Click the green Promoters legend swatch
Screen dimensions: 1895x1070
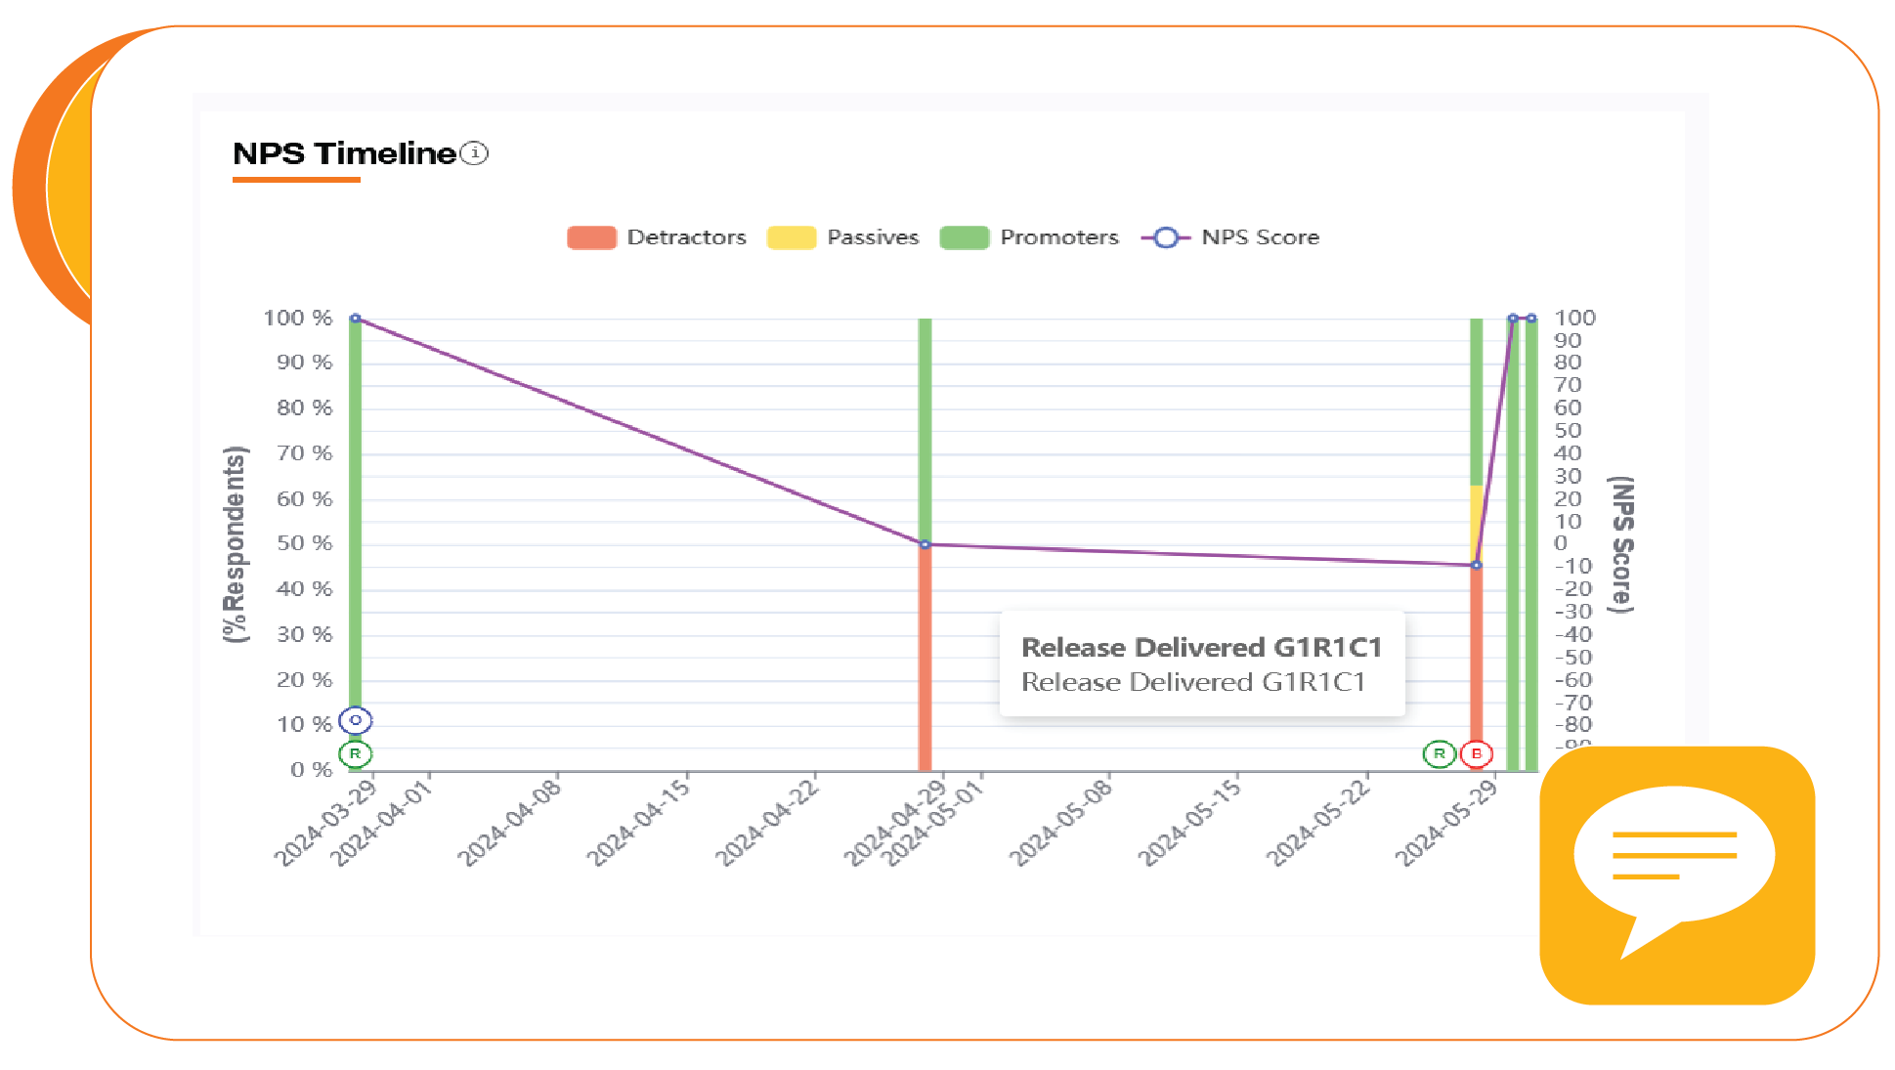point(965,237)
